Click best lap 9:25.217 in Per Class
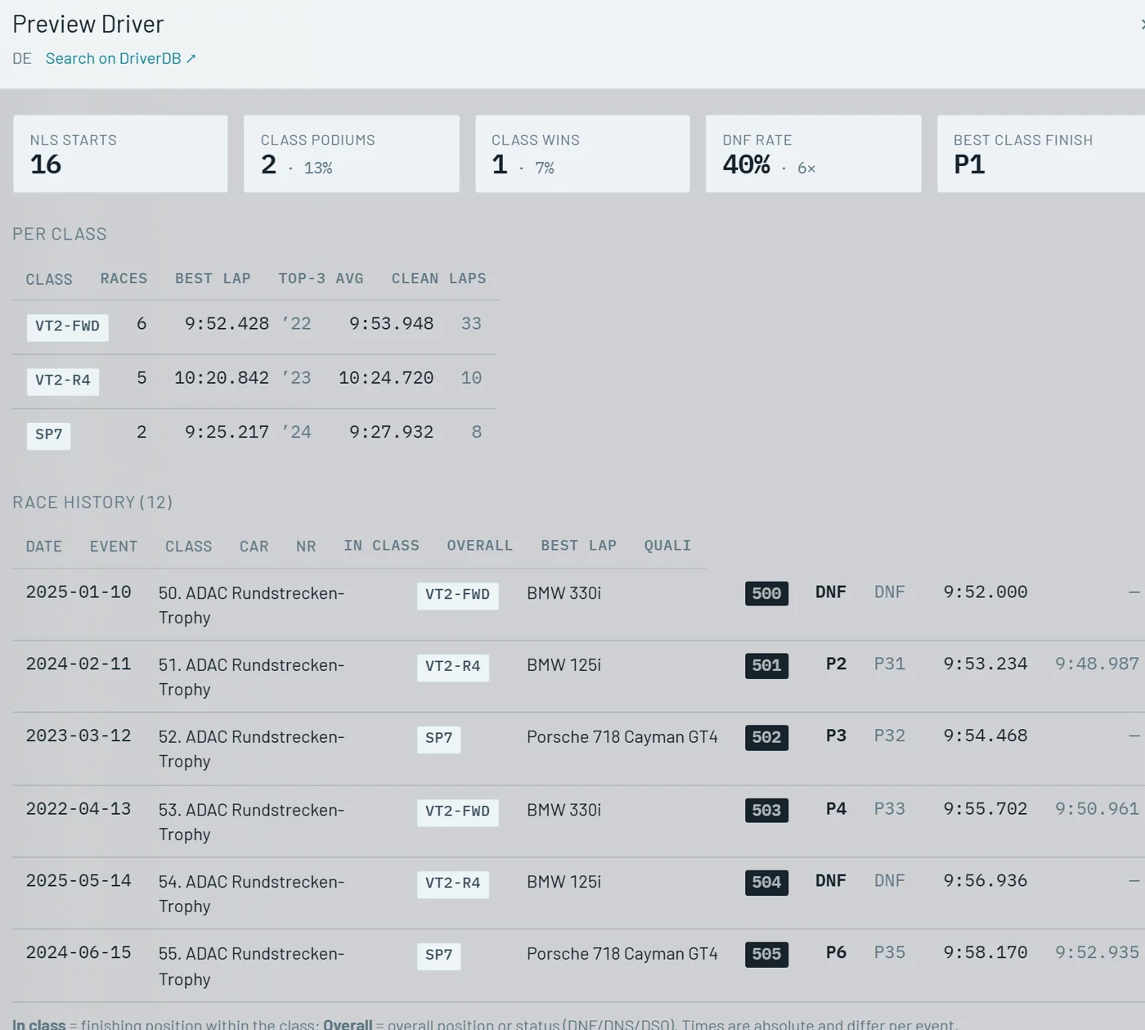This screenshot has width=1145, height=1030. [227, 432]
